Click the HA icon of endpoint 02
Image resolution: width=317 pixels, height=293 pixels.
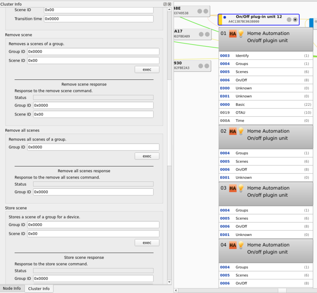tap(233, 132)
